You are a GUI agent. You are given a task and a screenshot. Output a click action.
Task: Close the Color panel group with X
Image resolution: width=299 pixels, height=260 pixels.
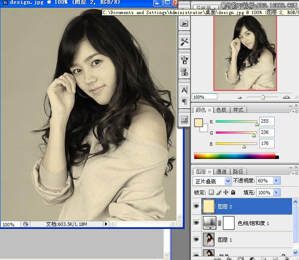pos(296,105)
